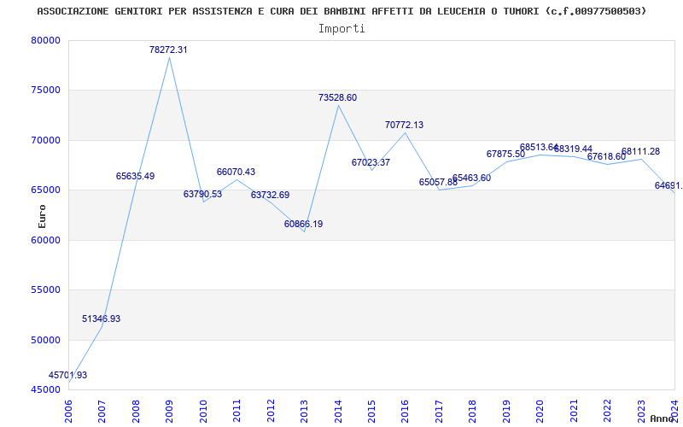
Task: Click the peak value 78272.31
Action: [x=168, y=50]
